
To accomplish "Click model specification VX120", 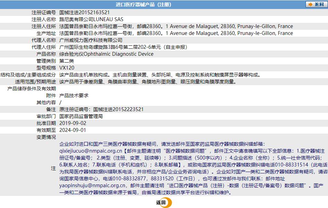I will click(x=67, y=67).
